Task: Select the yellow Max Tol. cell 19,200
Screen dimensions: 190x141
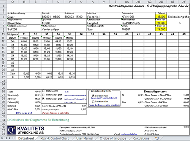Action: click(x=161, y=23)
